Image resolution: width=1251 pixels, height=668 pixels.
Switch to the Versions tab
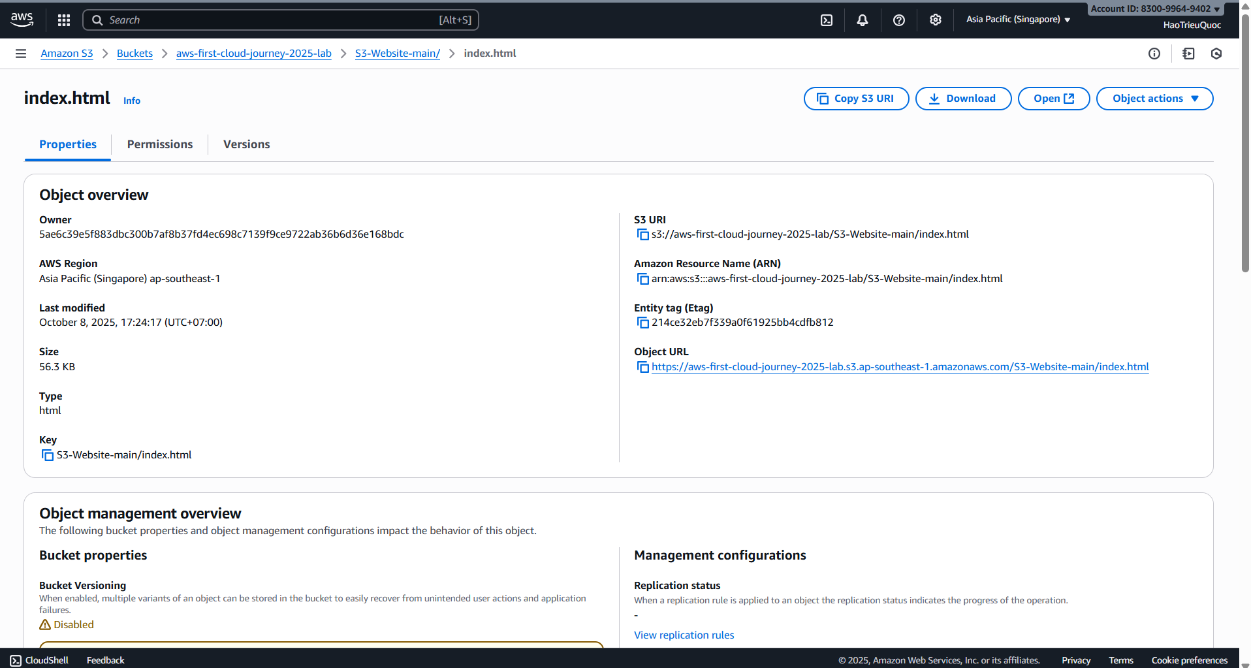tap(246, 144)
